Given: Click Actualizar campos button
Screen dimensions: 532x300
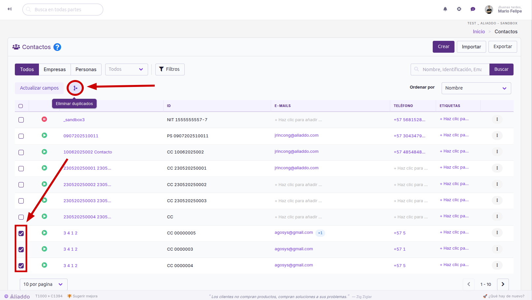Looking at the screenshot, I should [x=39, y=88].
